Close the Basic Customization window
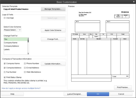This screenshot has width=136, height=98. 134,2
